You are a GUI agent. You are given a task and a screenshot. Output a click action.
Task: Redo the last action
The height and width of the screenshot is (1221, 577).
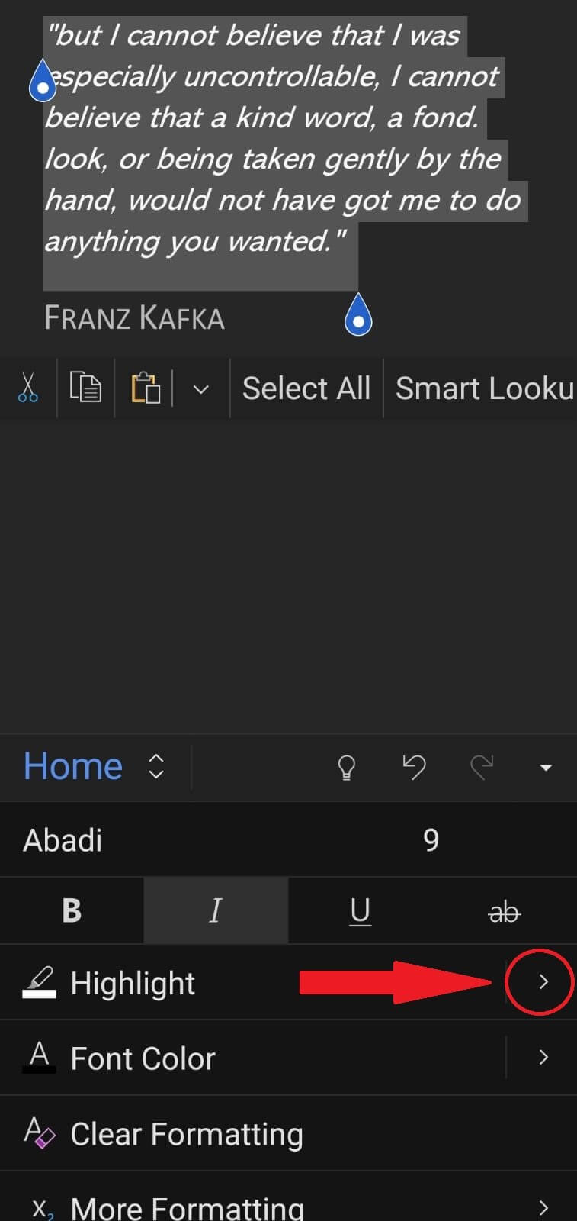pos(482,768)
